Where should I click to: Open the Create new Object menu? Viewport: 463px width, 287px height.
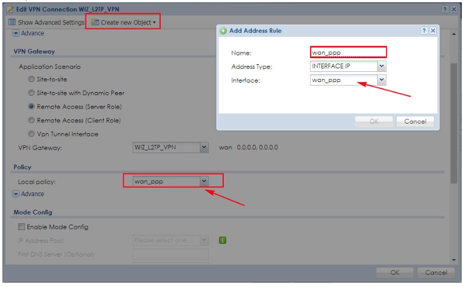124,22
